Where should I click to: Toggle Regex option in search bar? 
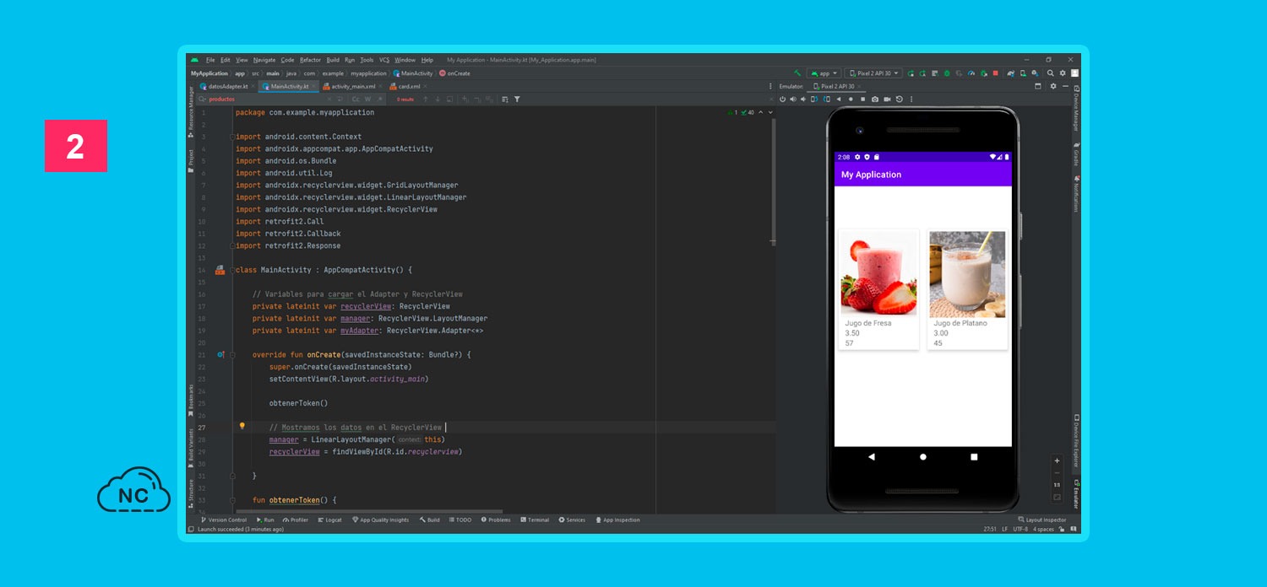click(380, 100)
